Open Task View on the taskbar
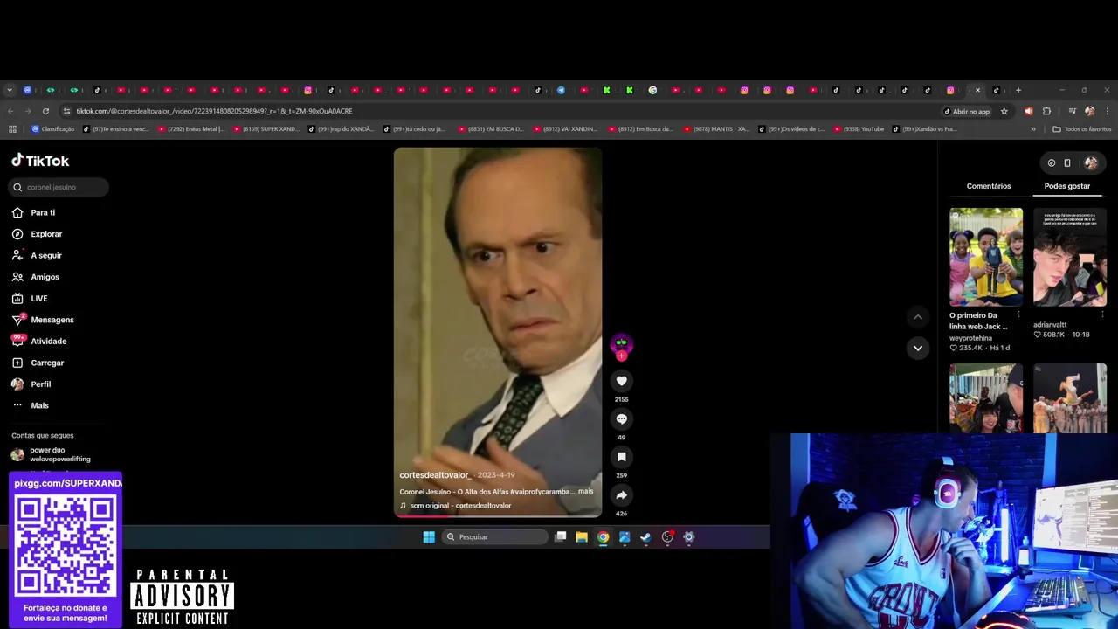 coord(561,536)
